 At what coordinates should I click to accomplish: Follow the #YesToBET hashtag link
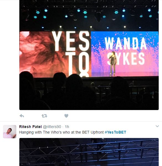pyautogui.click(x=115, y=132)
